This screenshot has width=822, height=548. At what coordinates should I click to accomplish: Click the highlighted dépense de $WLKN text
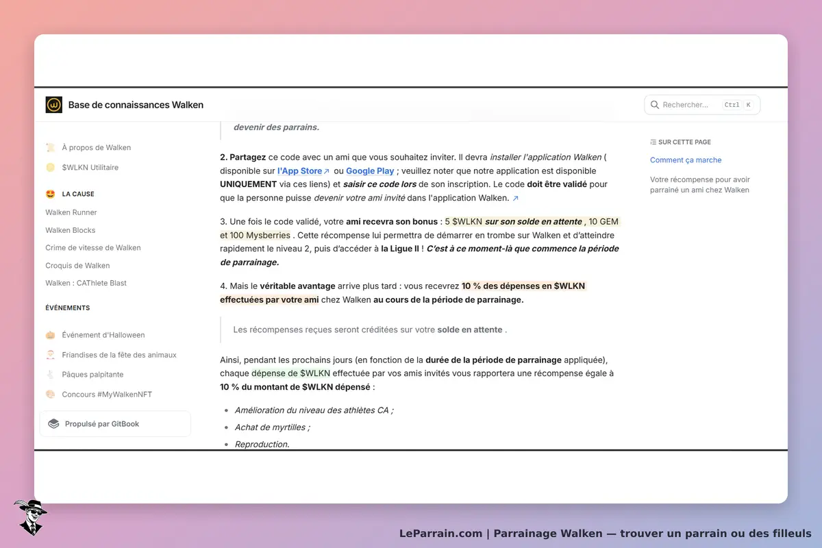[291, 373]
